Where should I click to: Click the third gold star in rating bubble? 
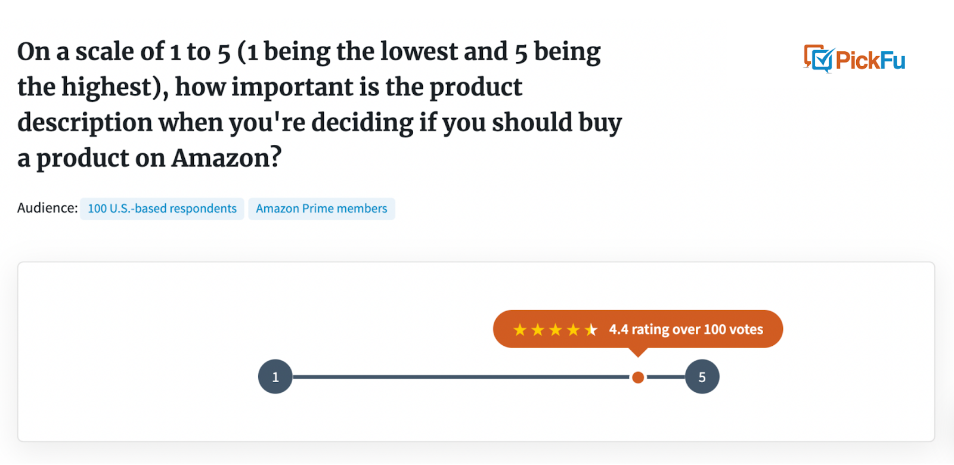[x=556, y=330]
